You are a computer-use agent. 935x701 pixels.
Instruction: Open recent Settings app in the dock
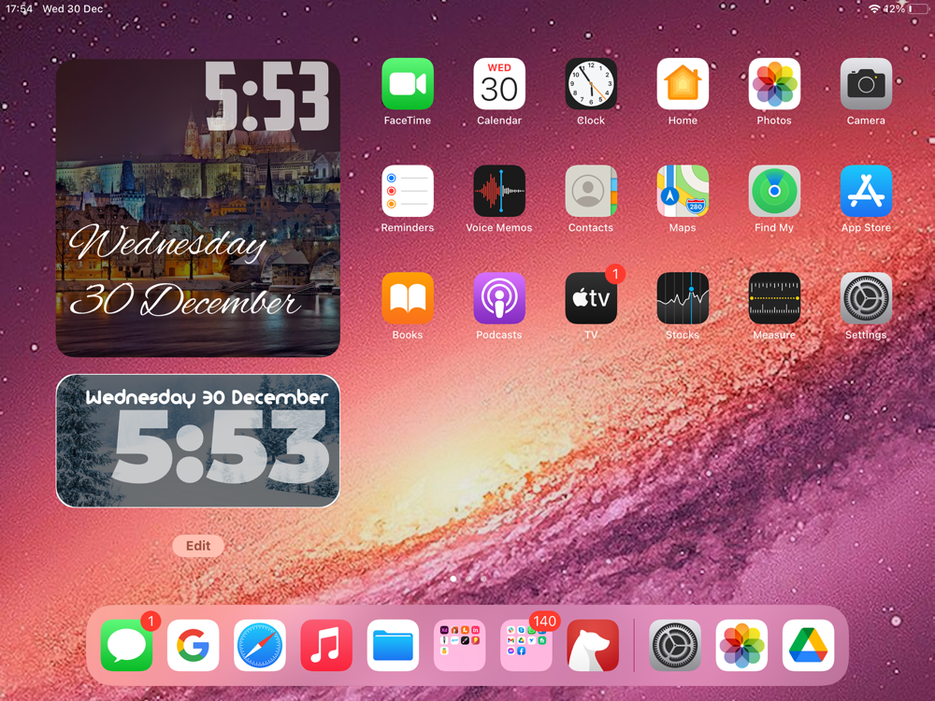[x=674, y=646]
